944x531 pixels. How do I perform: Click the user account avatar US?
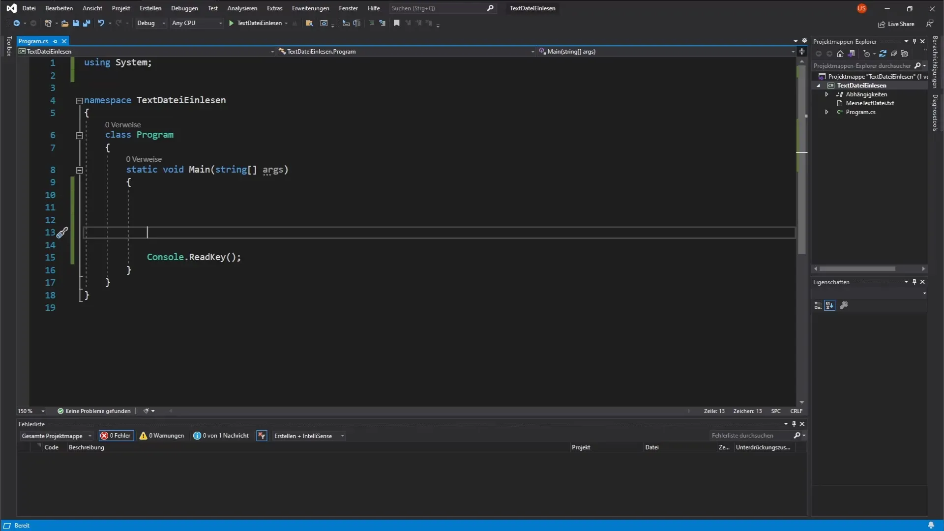click(x=861, y=8)
